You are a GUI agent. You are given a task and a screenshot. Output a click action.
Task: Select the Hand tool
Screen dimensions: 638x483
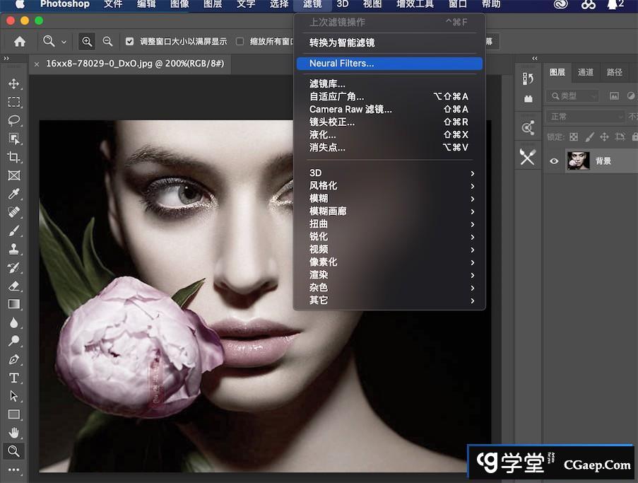(14, 433)
